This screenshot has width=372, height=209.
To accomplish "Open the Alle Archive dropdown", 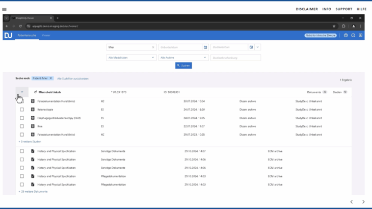I will point(183,58).
